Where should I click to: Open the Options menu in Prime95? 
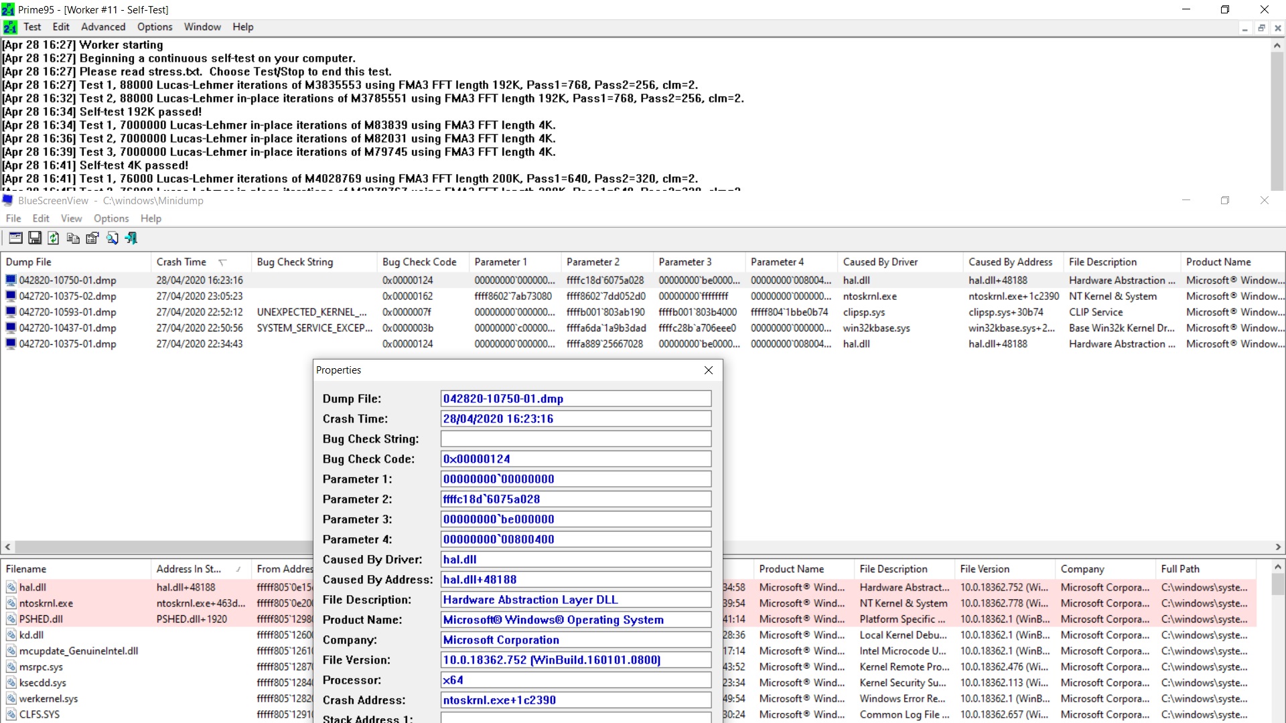(155, 27)
